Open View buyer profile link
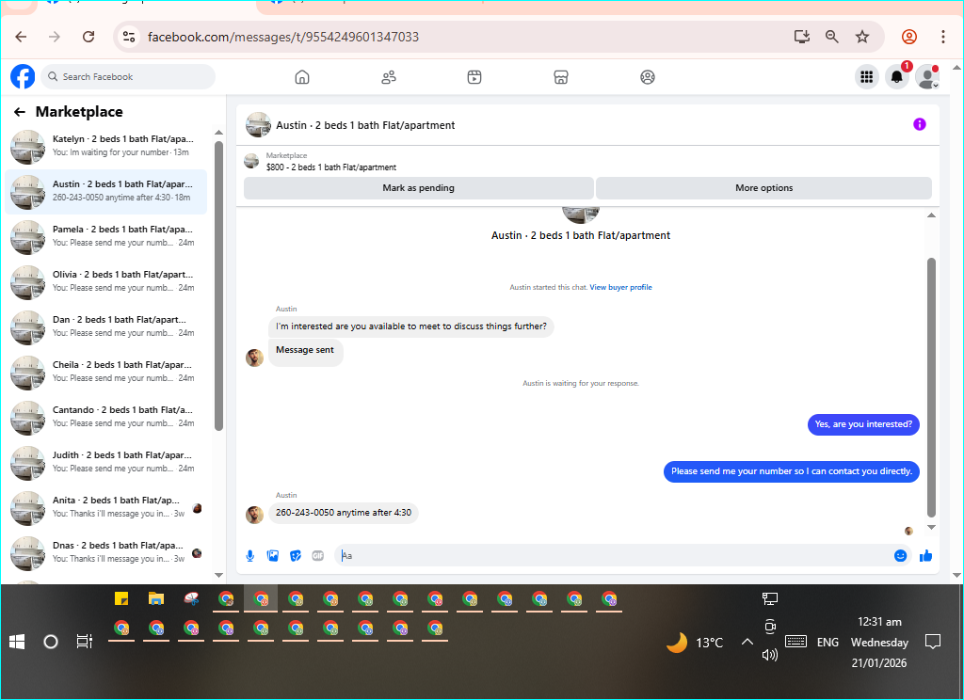Image resolution: width=964 pixels, height=700 pixels. coord(620,287)
